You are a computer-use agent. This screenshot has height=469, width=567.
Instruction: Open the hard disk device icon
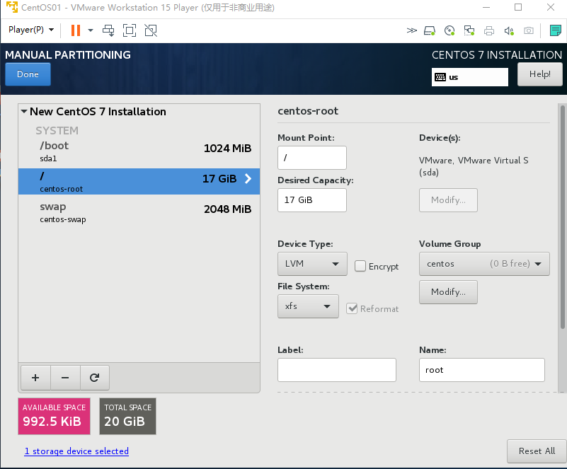pyautogui.click(x=429, y=30)
